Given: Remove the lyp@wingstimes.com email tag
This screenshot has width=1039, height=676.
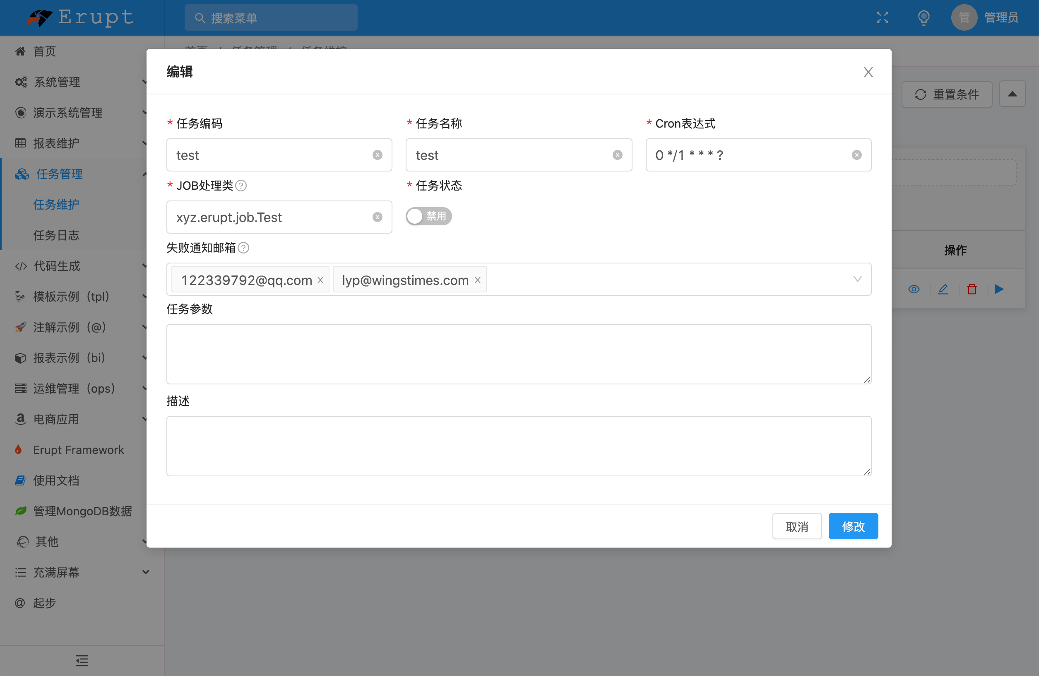Looking at the screenshot, I should click(478, 280).
